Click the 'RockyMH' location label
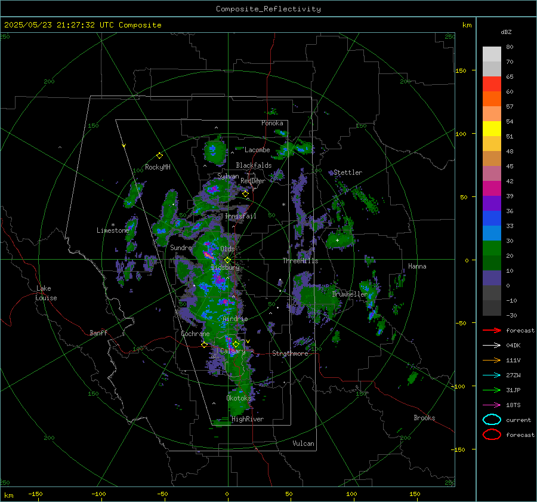The image size is (537, 502). coord(158,167)
